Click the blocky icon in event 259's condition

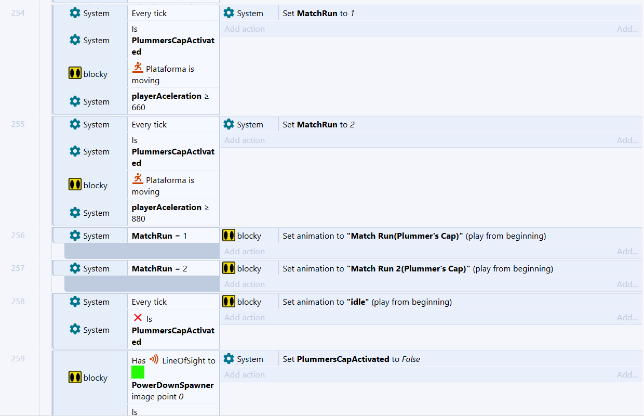point(75,378)
